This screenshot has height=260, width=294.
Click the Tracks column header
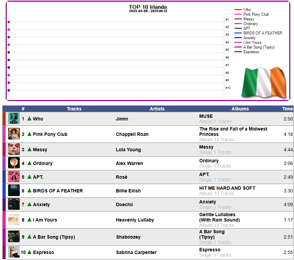(74, 109)
